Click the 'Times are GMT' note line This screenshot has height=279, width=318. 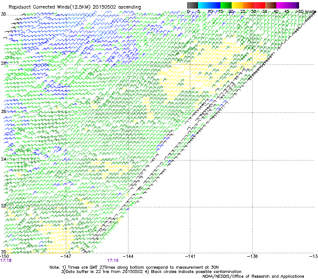coord(134,267)
